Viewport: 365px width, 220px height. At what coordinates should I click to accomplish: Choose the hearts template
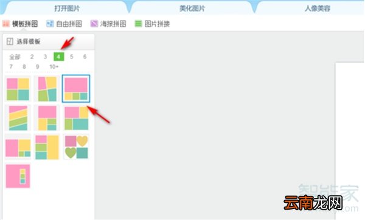click(x=77, y=148)
